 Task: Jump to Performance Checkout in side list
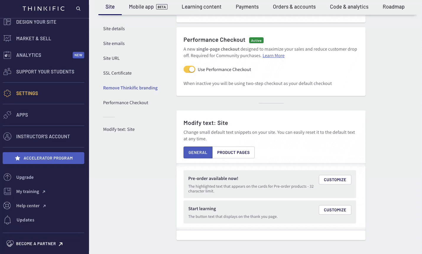coord(126,103)
